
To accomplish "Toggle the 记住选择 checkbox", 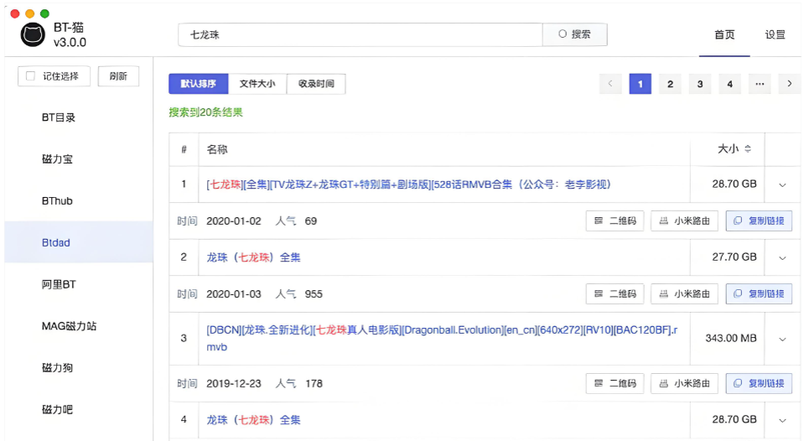I will point(31,76).
